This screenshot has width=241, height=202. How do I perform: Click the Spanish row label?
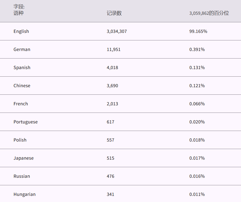click(x=22, y=68)
